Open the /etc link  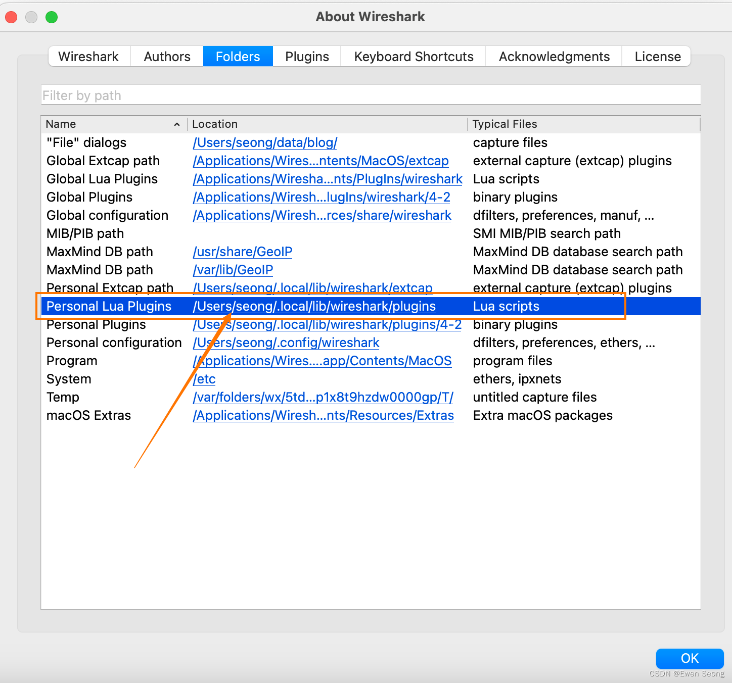point(204,379)
